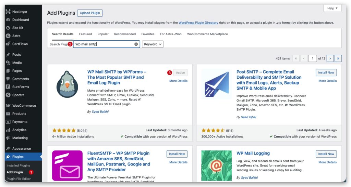Open Site Kit in sidebar
Image resolution: width=351 pixels, height=187 pixels.
point(17,28)
